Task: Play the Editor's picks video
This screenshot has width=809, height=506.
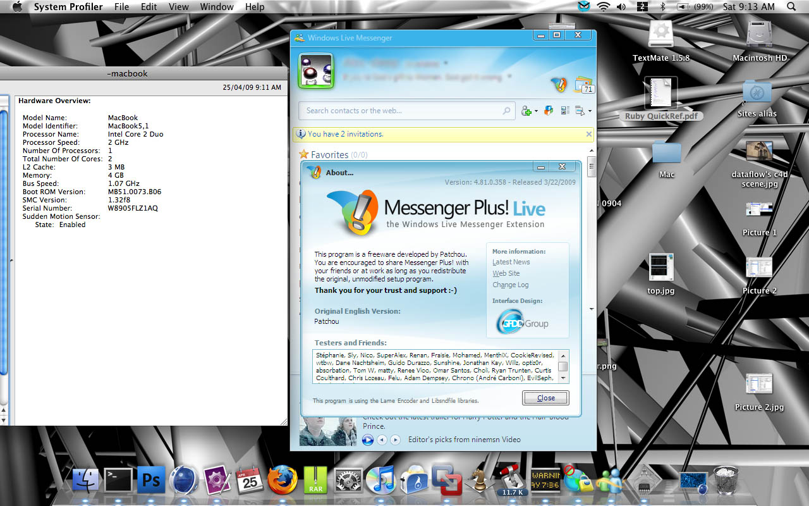Action: (368, 440)
